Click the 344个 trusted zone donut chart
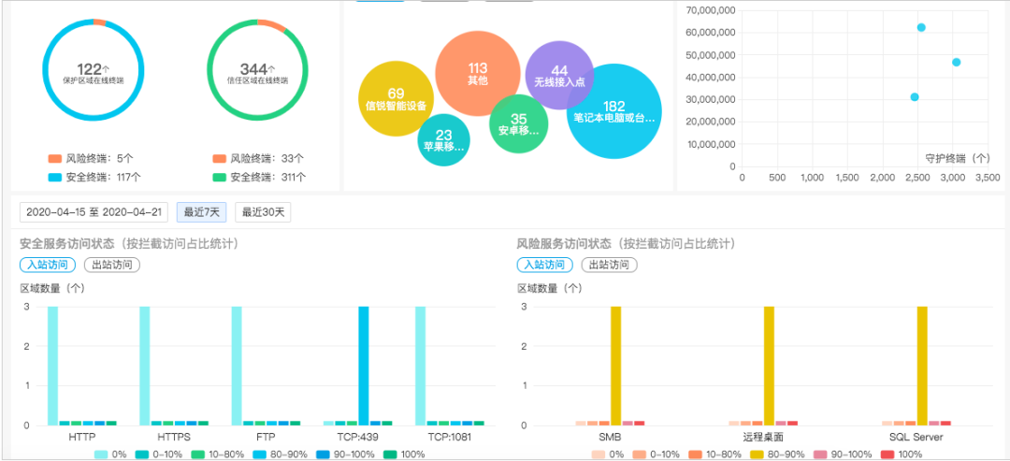The width and height of the screenshot is (1010, 461). pyautogui.click(x=257, y=73)
